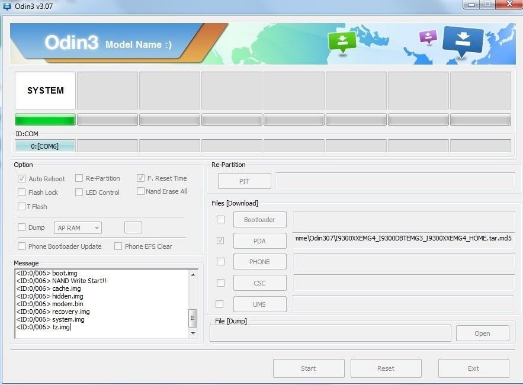Click the CSC file path field

point(404,283)
